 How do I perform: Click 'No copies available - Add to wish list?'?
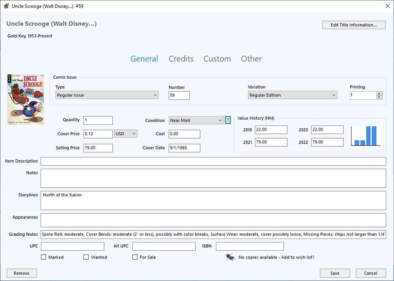coord(277,257)
